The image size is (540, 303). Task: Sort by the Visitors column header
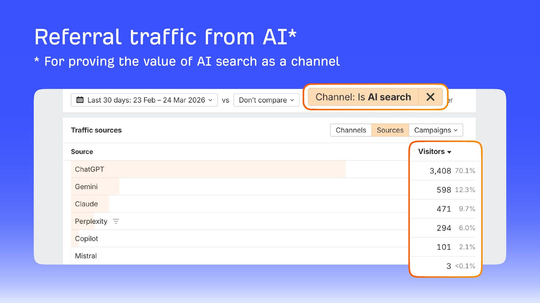431,151
